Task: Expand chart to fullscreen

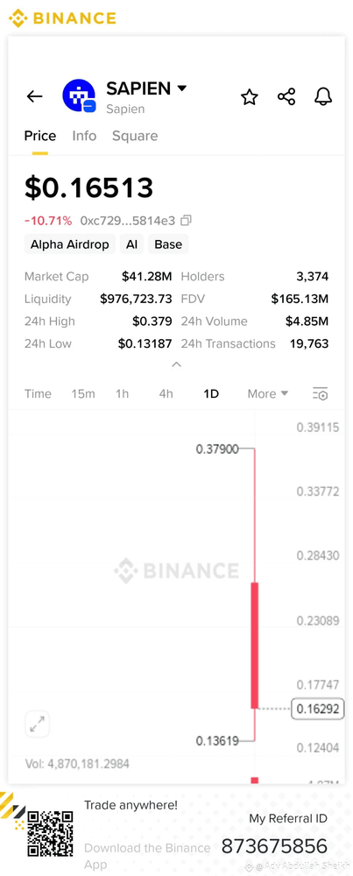Action: [x=38, y=724]
